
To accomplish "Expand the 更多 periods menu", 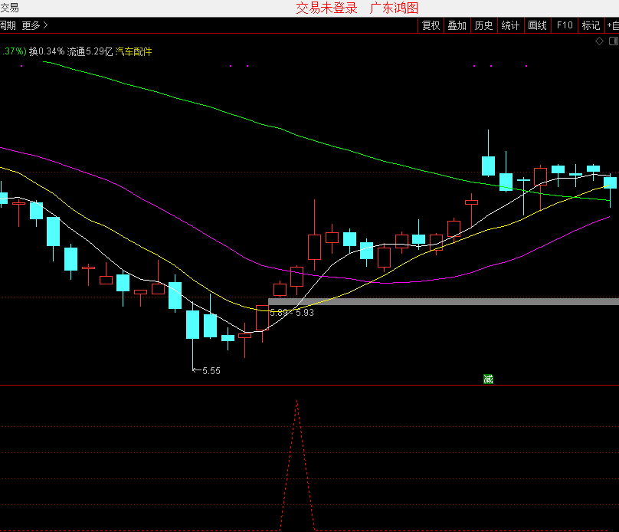I will click(x=34, y=25).
